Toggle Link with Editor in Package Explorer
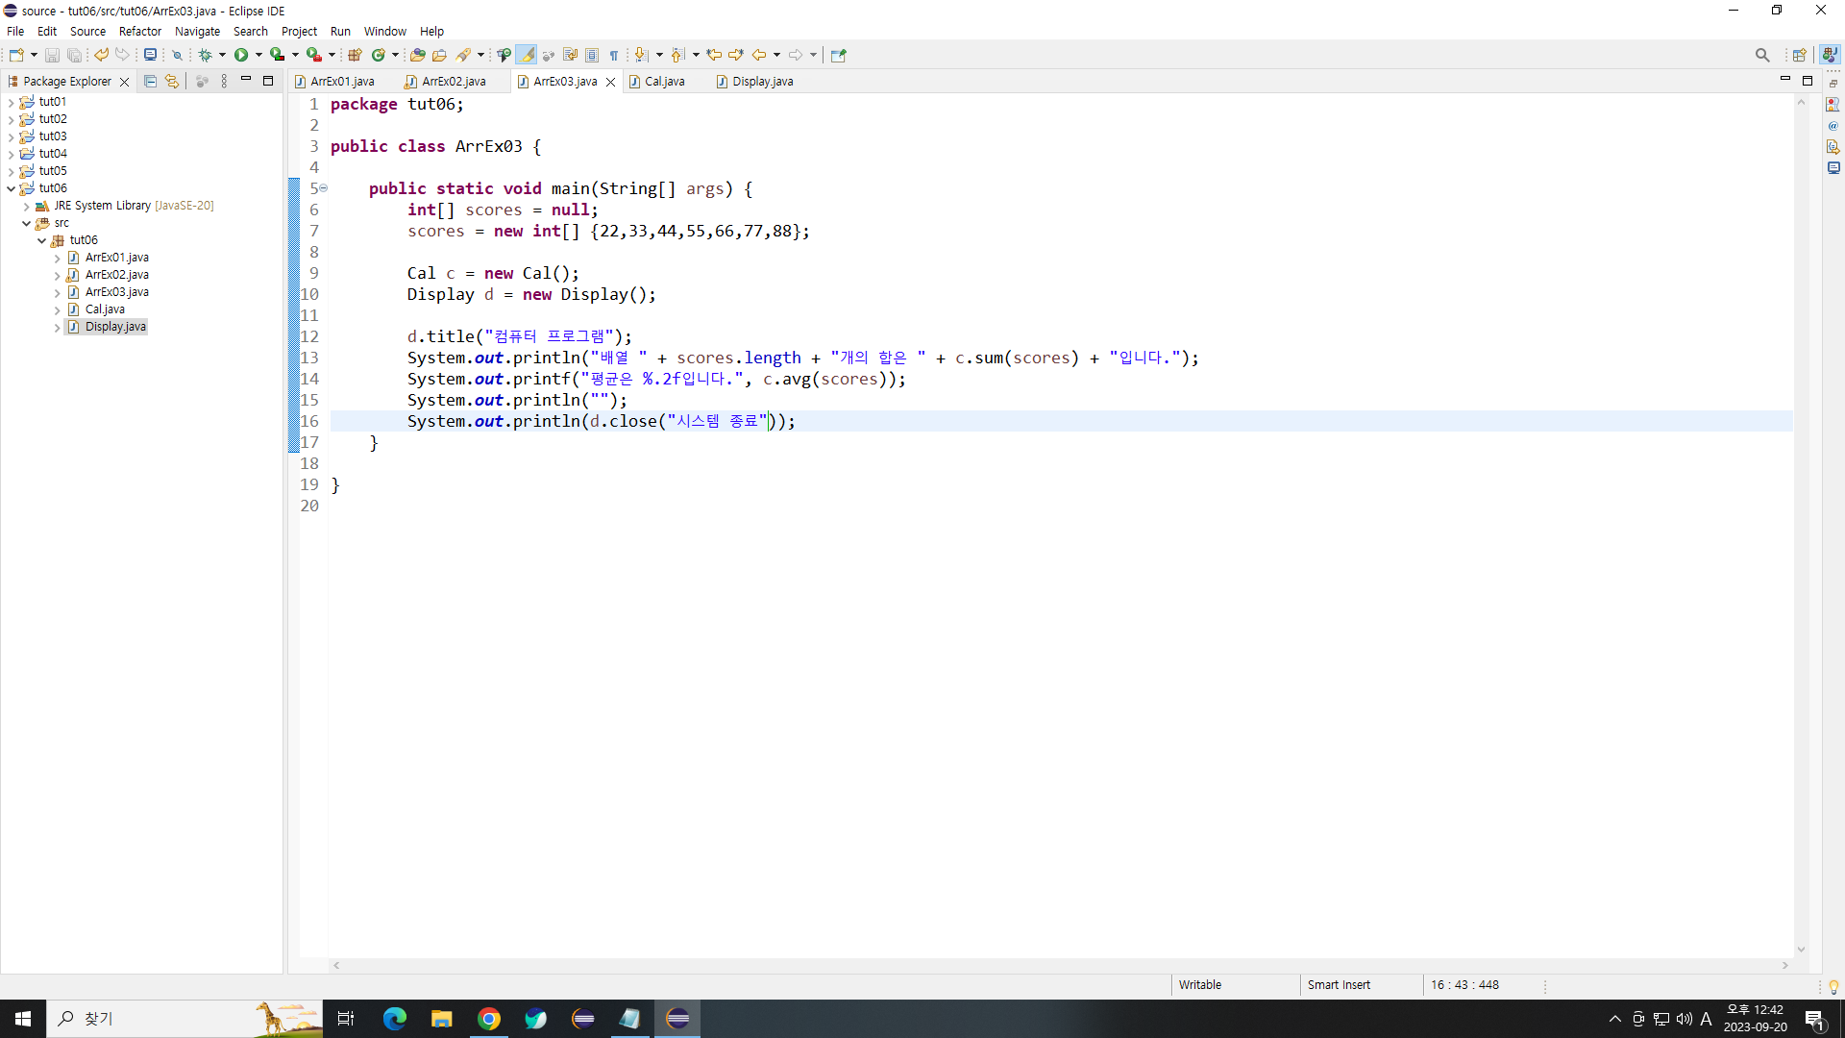The image size is (1845, 1038). pos(172,82)
